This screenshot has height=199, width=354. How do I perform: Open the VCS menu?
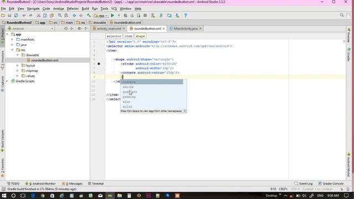(x=114, y=9)
